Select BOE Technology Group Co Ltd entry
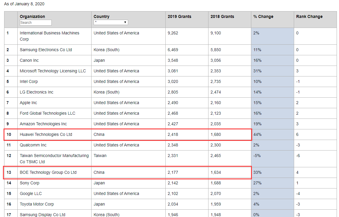The width and height of the screenshot is (339, 217). click(48, 172)
